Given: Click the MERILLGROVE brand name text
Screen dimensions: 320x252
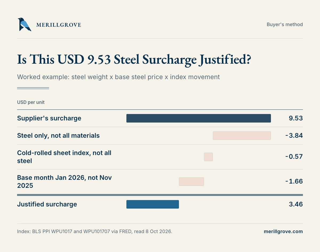Looking at the screenshot, I should [x=58, y=25].
